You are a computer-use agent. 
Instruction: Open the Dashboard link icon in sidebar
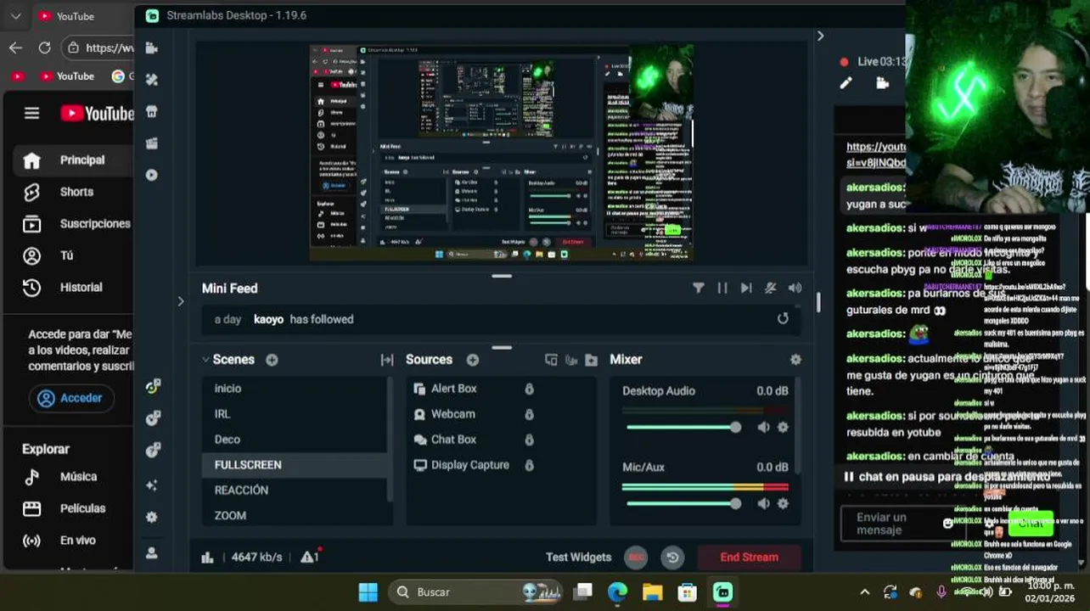153,386
